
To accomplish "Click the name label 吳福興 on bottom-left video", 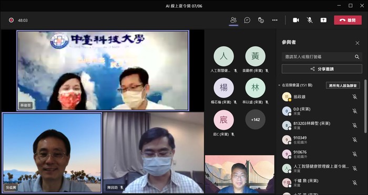I will point(11,188).
